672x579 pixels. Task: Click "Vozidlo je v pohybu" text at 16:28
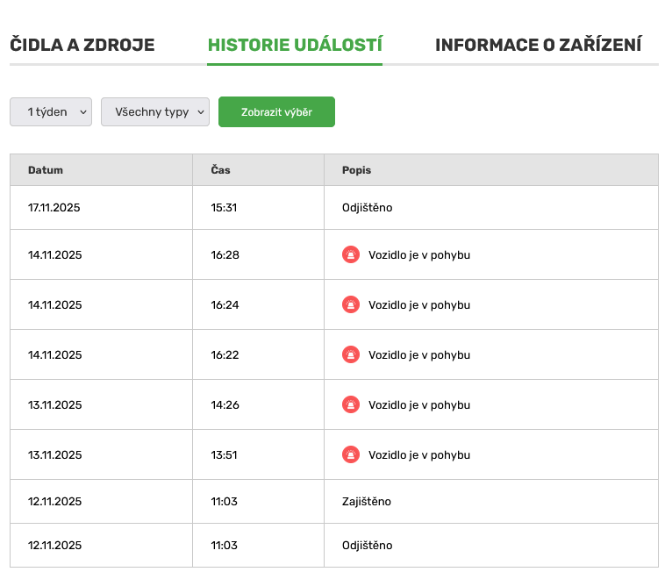pos(419,255)
